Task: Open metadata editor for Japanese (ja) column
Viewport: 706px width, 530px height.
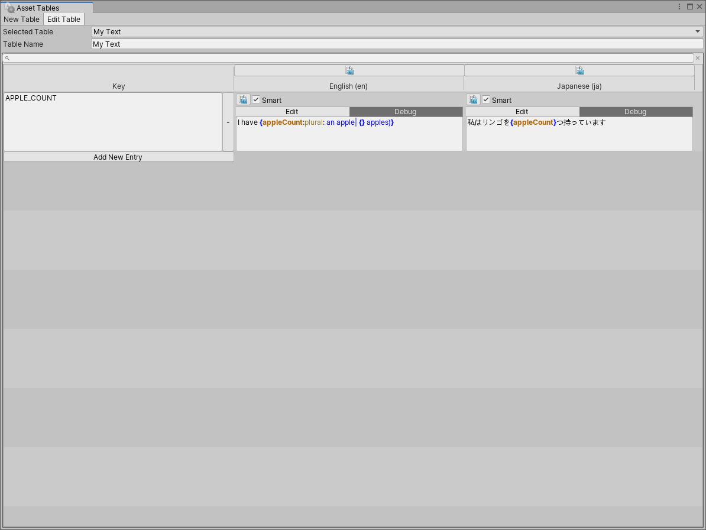Action: [579, 70]
